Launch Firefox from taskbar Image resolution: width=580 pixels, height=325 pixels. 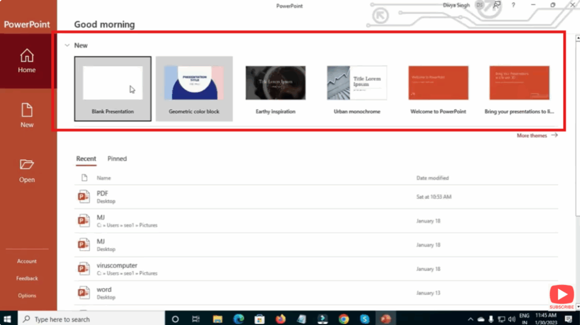coord(281,319)
